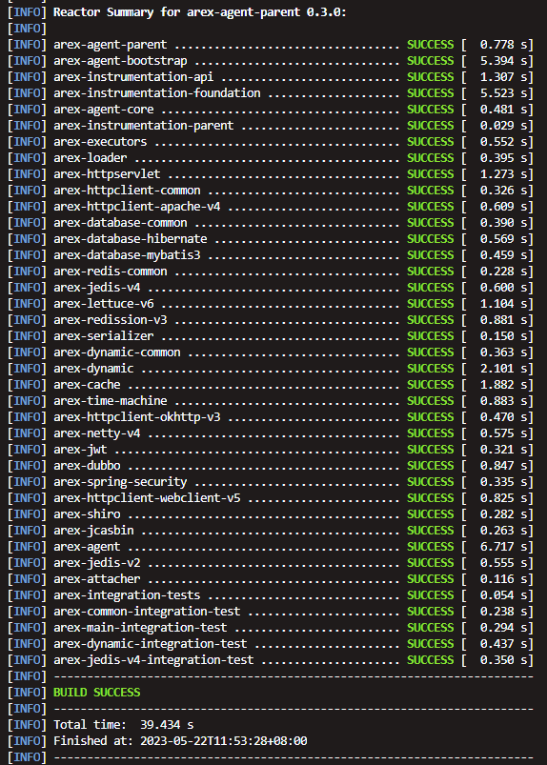Click the arex-dubbo module name
Image resolution: width=547 pixels, height=765 pixels.
[x=87, y=466]
